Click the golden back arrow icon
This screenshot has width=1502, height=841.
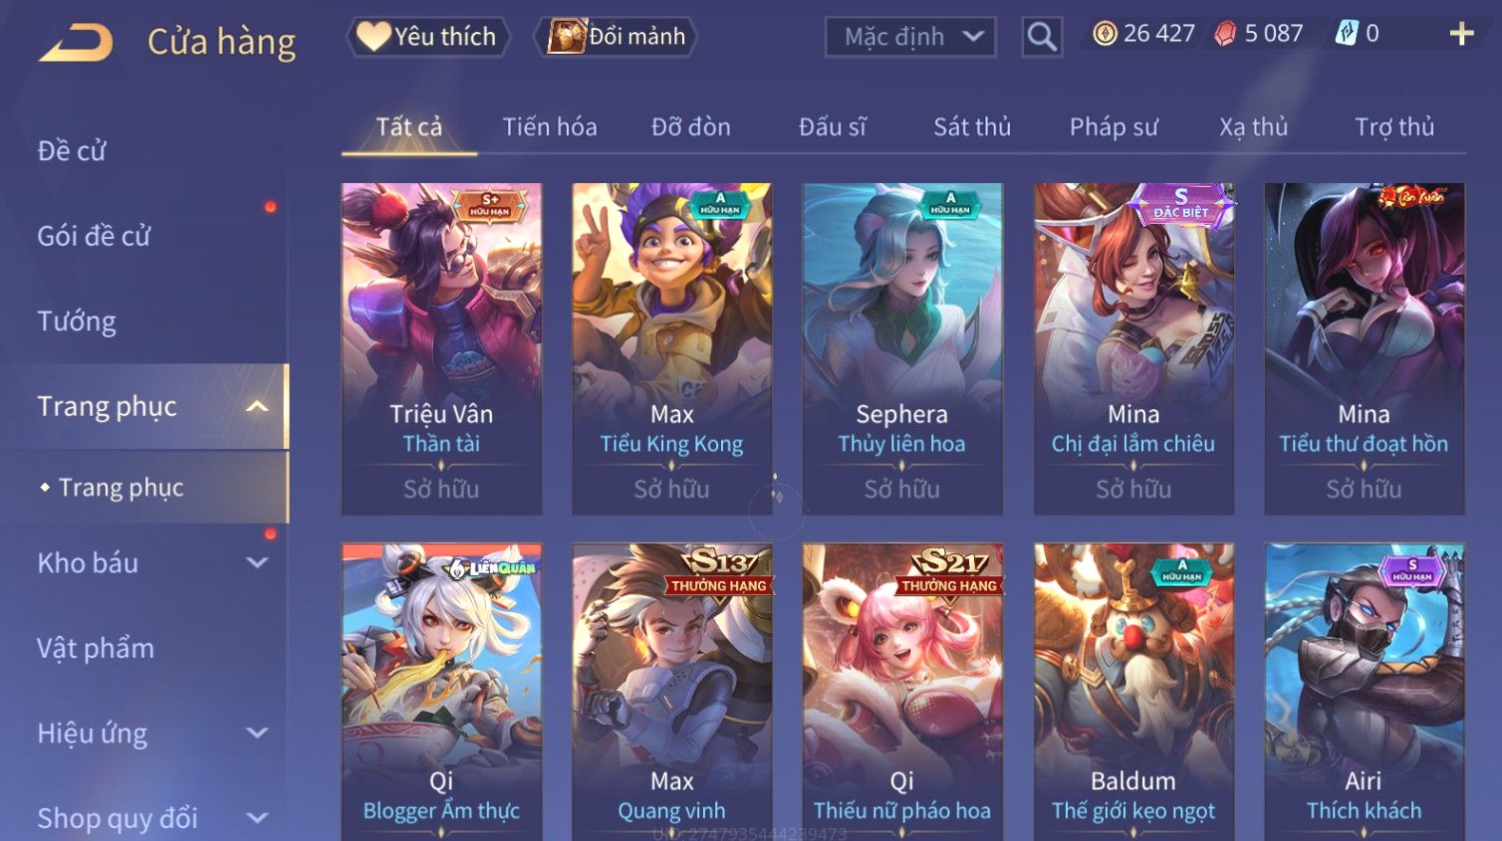(x=77, y=42)
